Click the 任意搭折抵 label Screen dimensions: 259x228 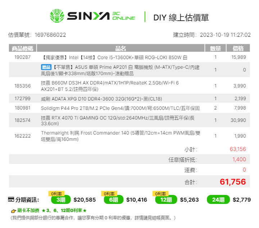tap(183, 160)
